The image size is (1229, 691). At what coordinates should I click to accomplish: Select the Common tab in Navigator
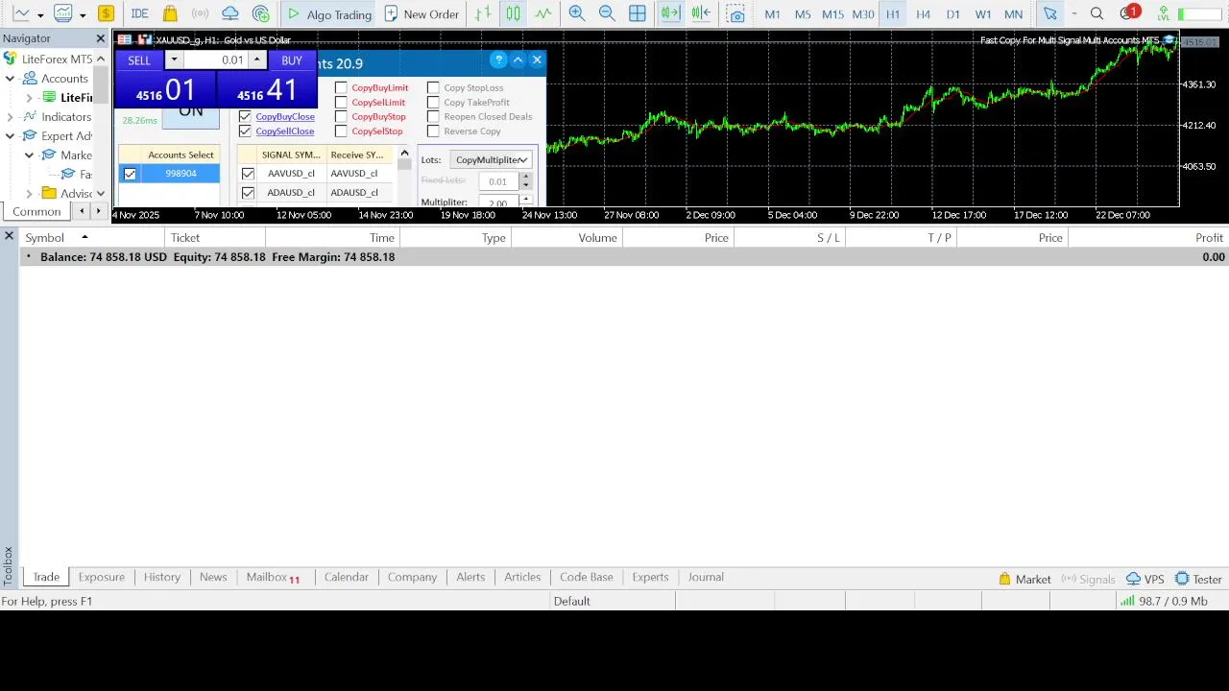[36, 211]
